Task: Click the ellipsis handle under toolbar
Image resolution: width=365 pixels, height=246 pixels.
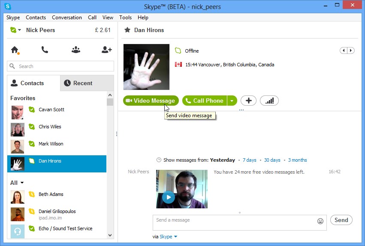Action: 241,110
